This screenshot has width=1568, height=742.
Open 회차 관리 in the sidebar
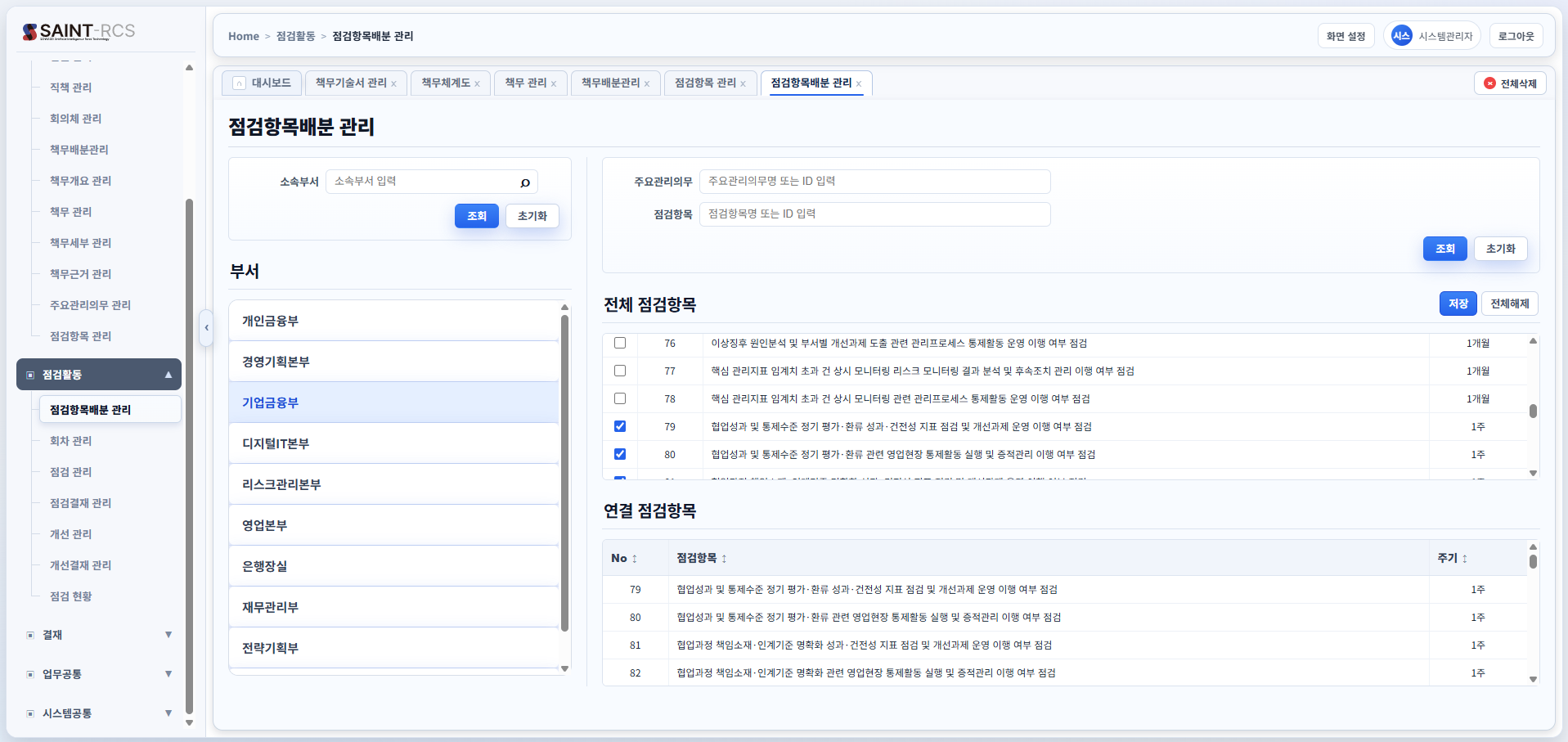[x=71, y=441]
